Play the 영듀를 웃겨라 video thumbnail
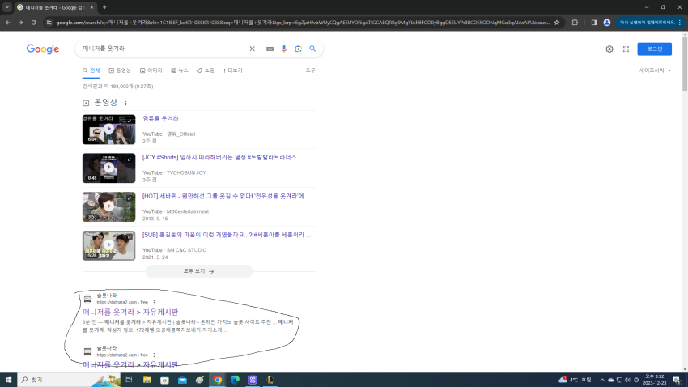The image size is (688, 387). tap(108, 130)
